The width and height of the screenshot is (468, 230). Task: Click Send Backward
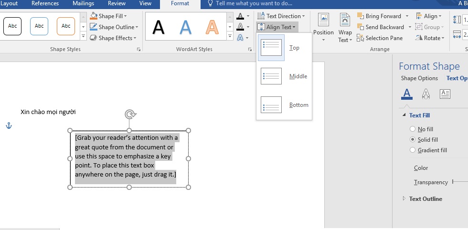(x=380, y=27)
